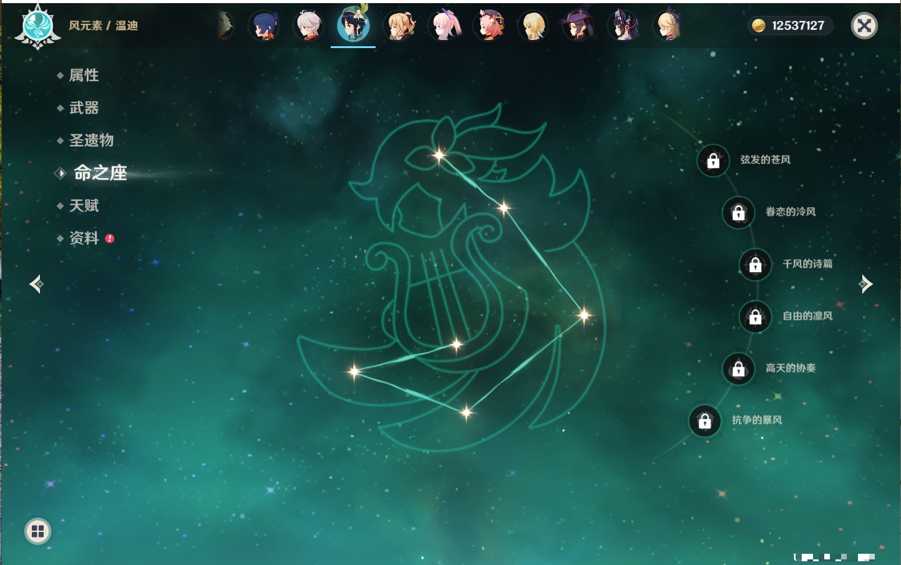Click the Anemo element emblem icon

tap(37, 26)
